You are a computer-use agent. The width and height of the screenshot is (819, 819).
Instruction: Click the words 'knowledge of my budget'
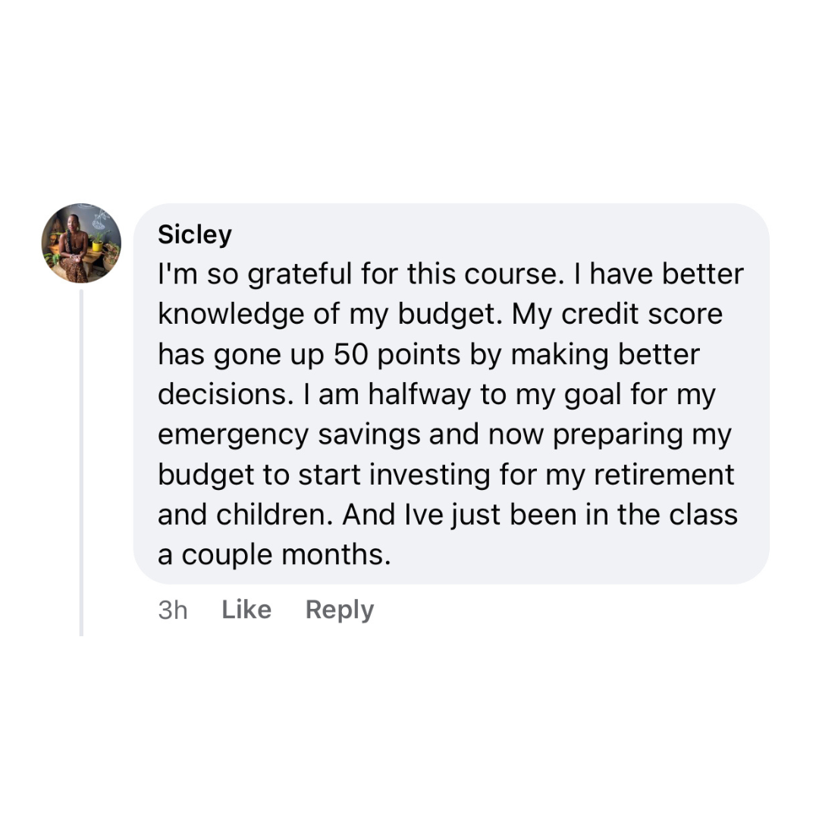[x=328, y=315]
